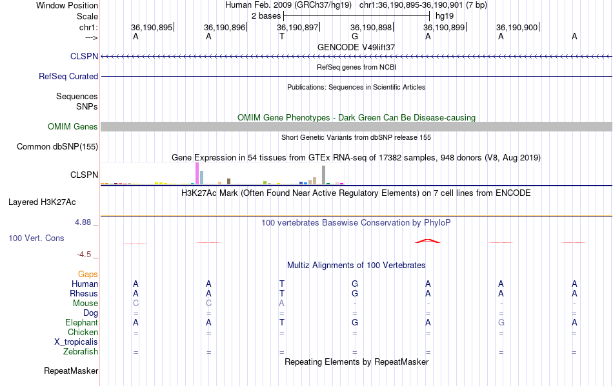
Task: Select the Zebrafish alignment row label
Action: pos(81,352)
